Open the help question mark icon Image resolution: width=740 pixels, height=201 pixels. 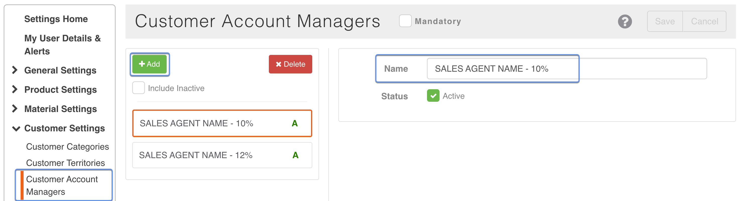point(625,22)
